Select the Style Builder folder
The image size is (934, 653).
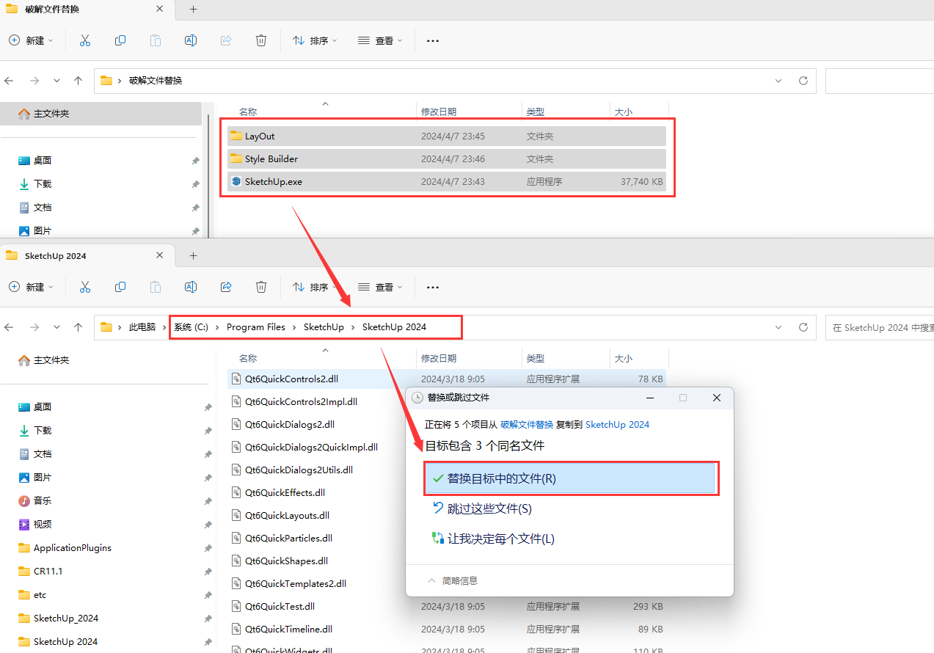[x=447, y=158]
